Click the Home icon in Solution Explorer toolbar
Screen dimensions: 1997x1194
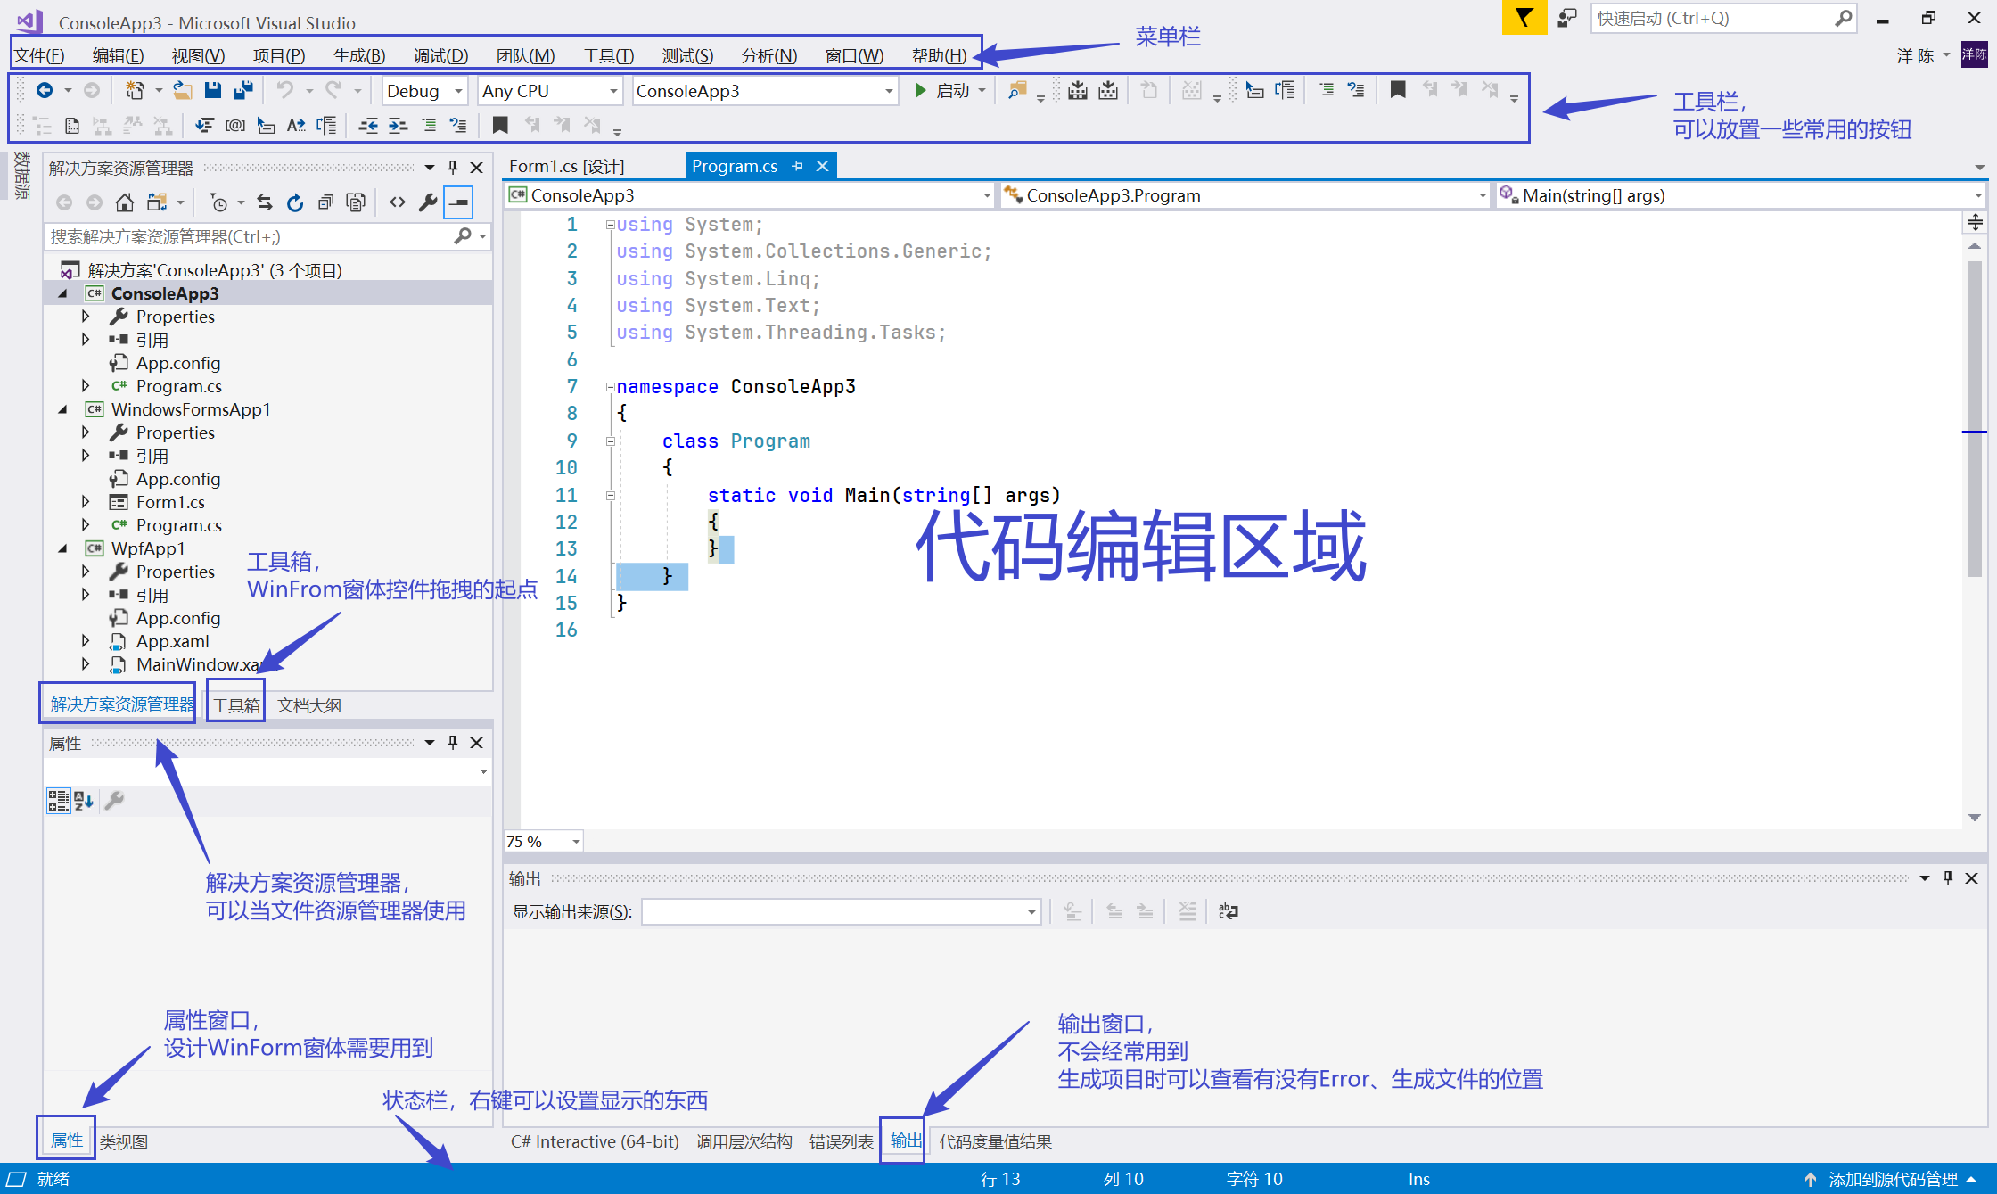tap(125, 202)
